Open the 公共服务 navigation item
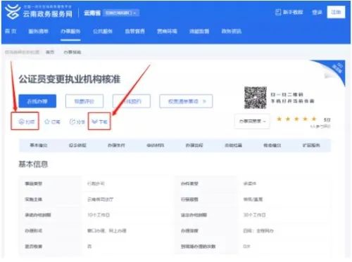Screen dimensions: 352x262 (x=103, y=31)
